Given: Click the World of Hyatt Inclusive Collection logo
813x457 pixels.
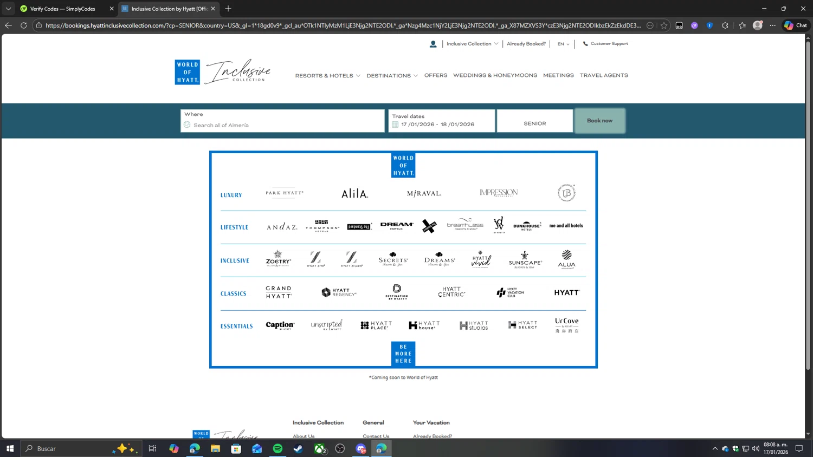Looking at the screenshot, I should (x=223, y=72).
